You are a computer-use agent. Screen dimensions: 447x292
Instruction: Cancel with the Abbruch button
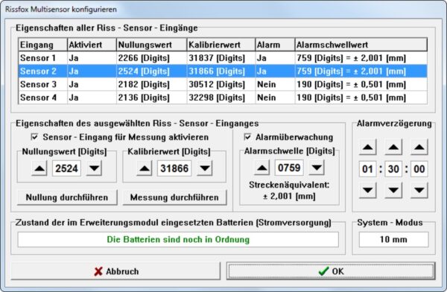point(115,271)
